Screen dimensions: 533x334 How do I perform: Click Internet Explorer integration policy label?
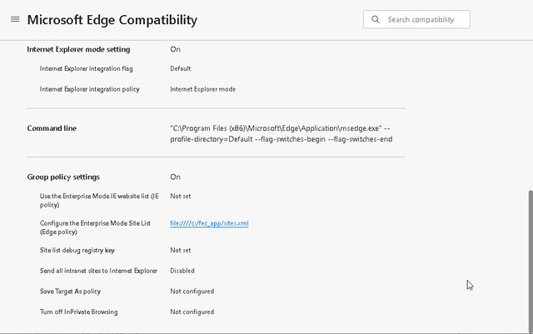[x=90, y=89]
